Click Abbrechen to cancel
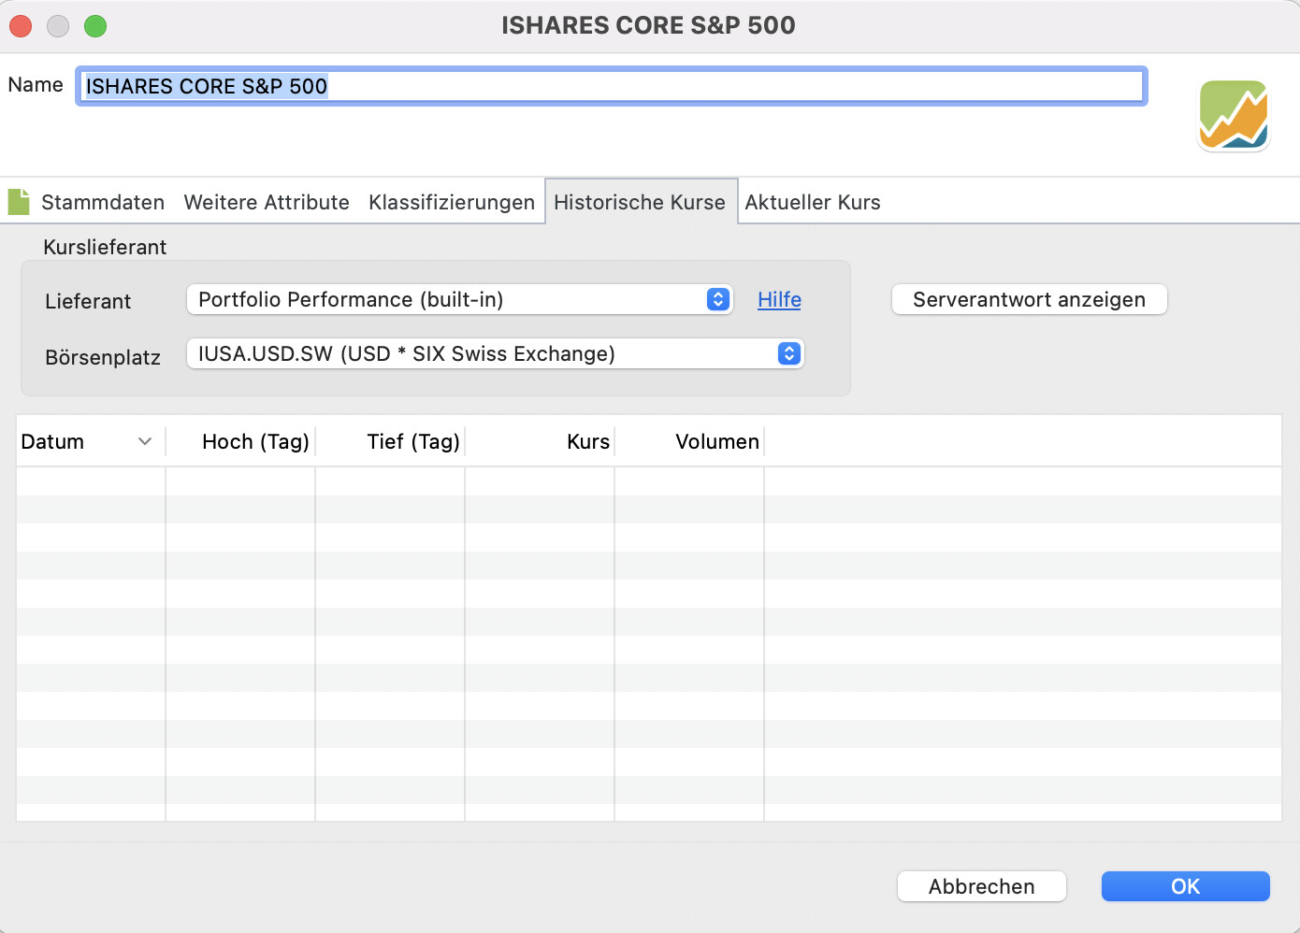1300x933 pixels. 981,886
